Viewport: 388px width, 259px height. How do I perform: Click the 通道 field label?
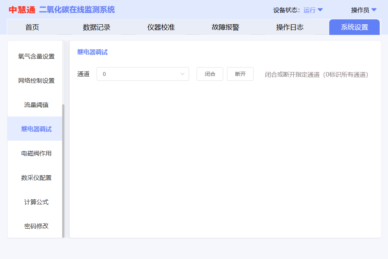tap(83, 74)
